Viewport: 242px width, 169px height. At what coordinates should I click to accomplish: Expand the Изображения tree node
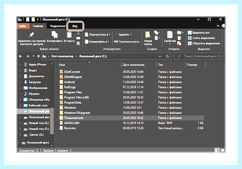coord(20,88)
